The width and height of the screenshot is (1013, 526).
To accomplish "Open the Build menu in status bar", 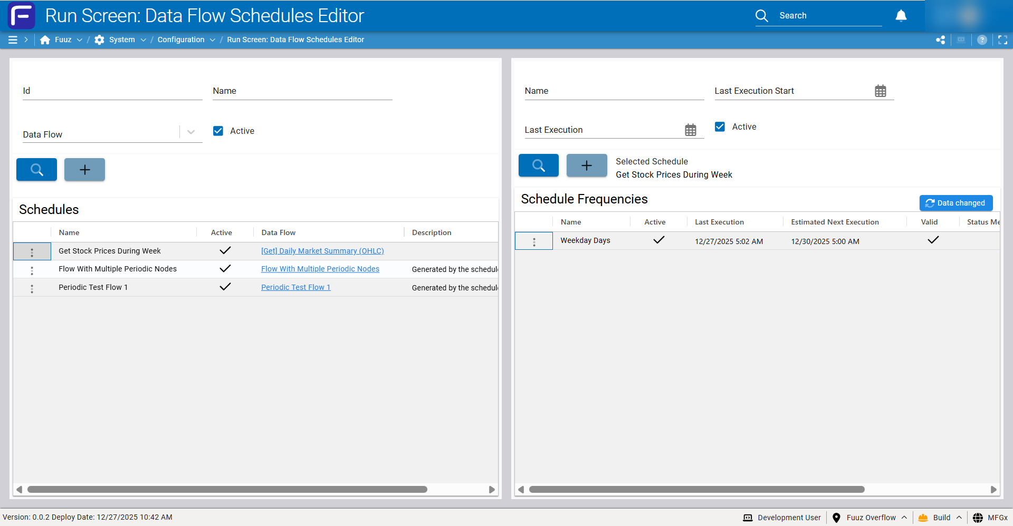I will tap(941, 518).
